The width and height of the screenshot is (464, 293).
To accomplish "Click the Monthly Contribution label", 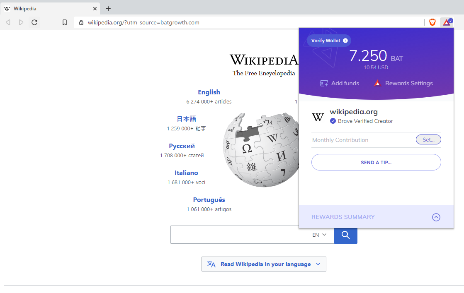I will tap(340, 140).
